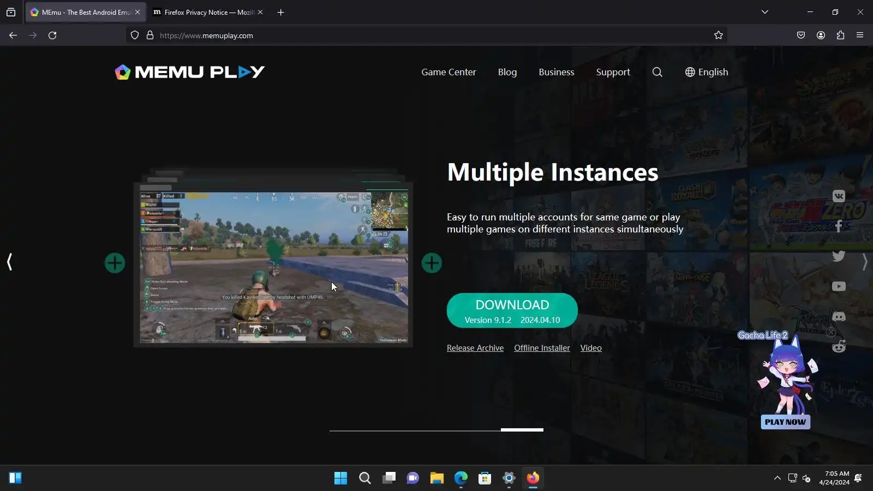Screen dimensions: 873x491
Task: Click the Gacha Life 2 character ad
Action: 786,374
